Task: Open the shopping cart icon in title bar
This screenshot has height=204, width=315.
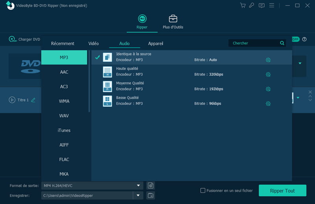Action: [243, 6]
